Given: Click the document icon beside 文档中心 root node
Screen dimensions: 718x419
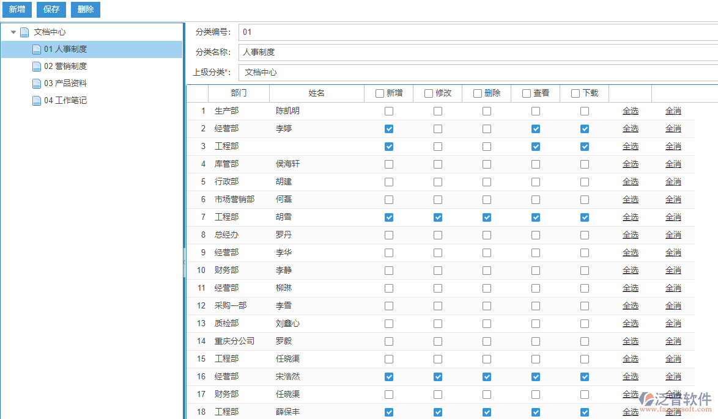Looking at the screenshot, I should [24, 31].
